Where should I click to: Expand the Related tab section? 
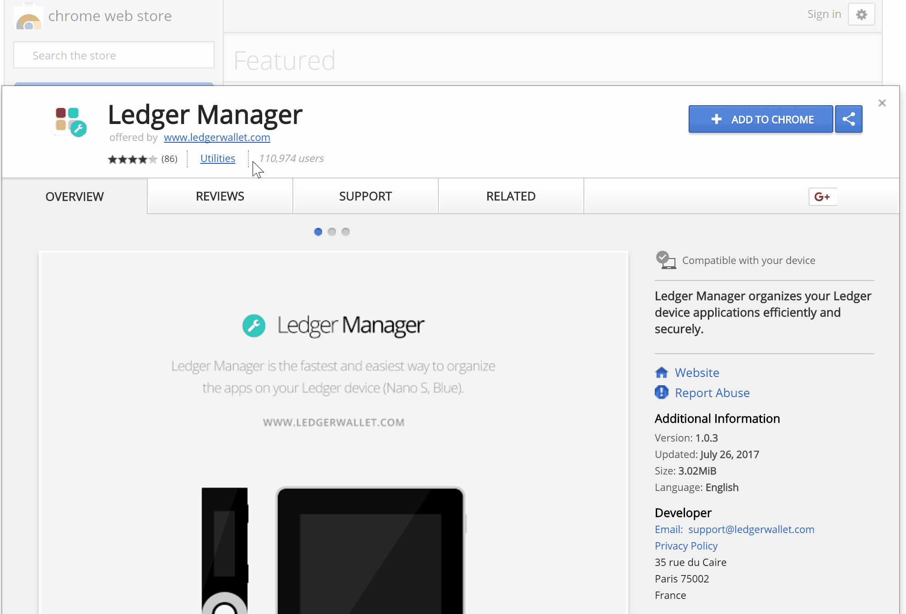[x=511, y=196]
